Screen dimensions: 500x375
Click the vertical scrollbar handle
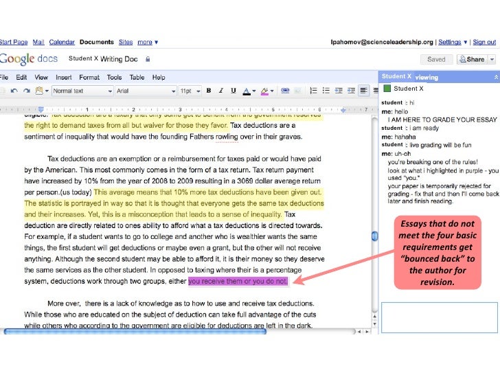pos(375,236)
